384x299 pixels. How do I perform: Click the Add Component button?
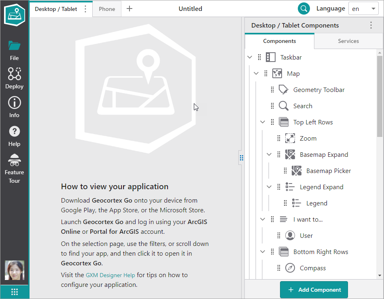click(314, 290)
